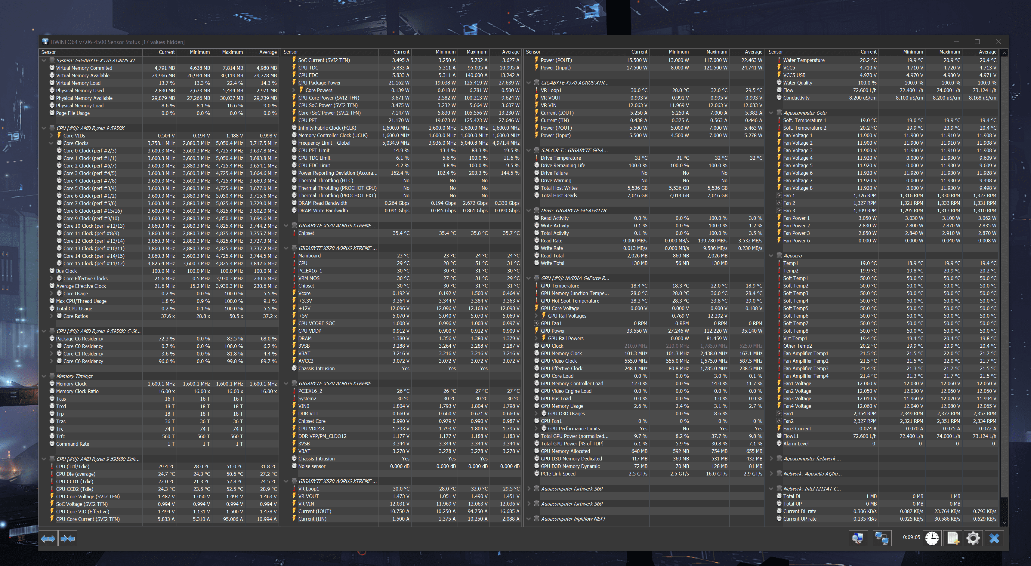The width and height of the screenshot is (1031, 566).
Task: Expand the Core Effective Clocks subgroup
Action: (x=52, y=278)
